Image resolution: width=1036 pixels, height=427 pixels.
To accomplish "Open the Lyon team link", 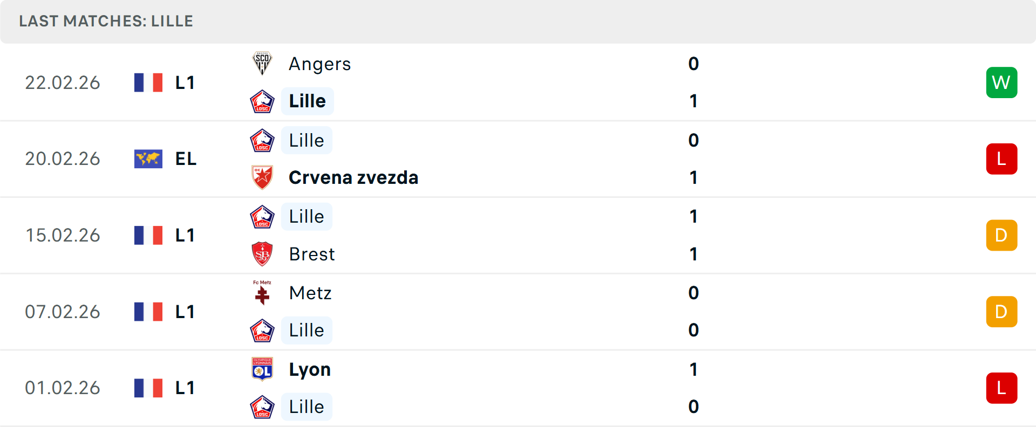I will (310, 369).
